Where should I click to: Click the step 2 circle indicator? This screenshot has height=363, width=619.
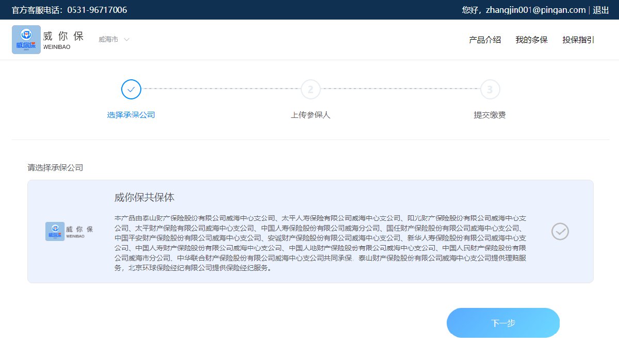click(x=311, y=90)
